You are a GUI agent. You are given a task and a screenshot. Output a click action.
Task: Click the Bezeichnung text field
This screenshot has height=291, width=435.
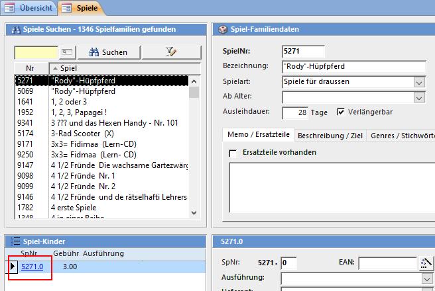coord(353,67)
